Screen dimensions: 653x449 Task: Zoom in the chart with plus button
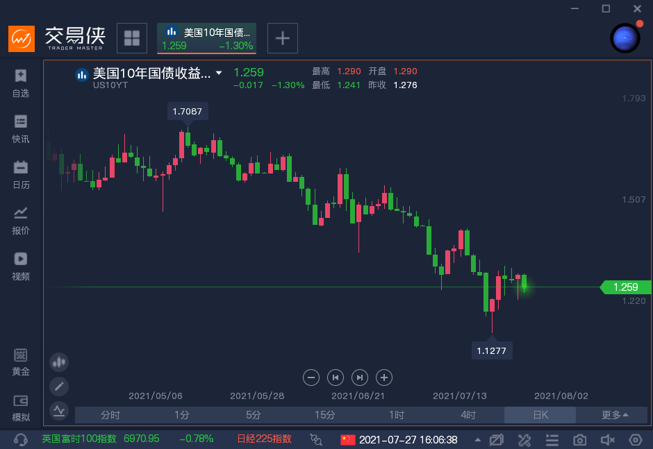(384, 378)
